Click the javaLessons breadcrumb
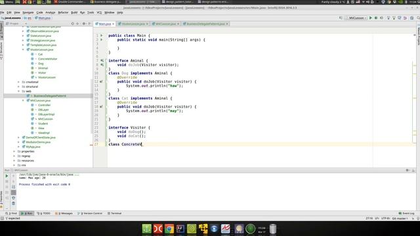 (11, 18)
